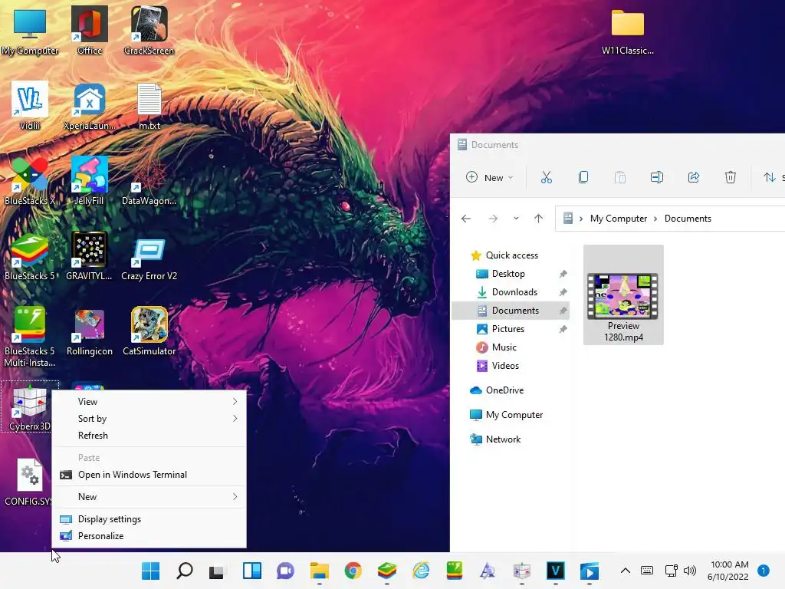
Task: Open My Computer in navigation pane
Action: click(x=514, y=415)
